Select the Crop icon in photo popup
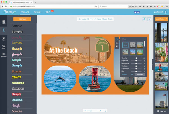This screenshot has width=169, height=114. point(117,43)
